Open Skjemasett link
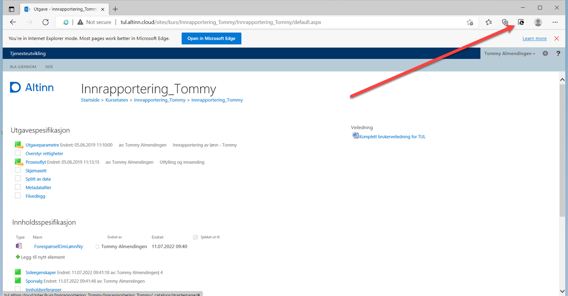 36,170
